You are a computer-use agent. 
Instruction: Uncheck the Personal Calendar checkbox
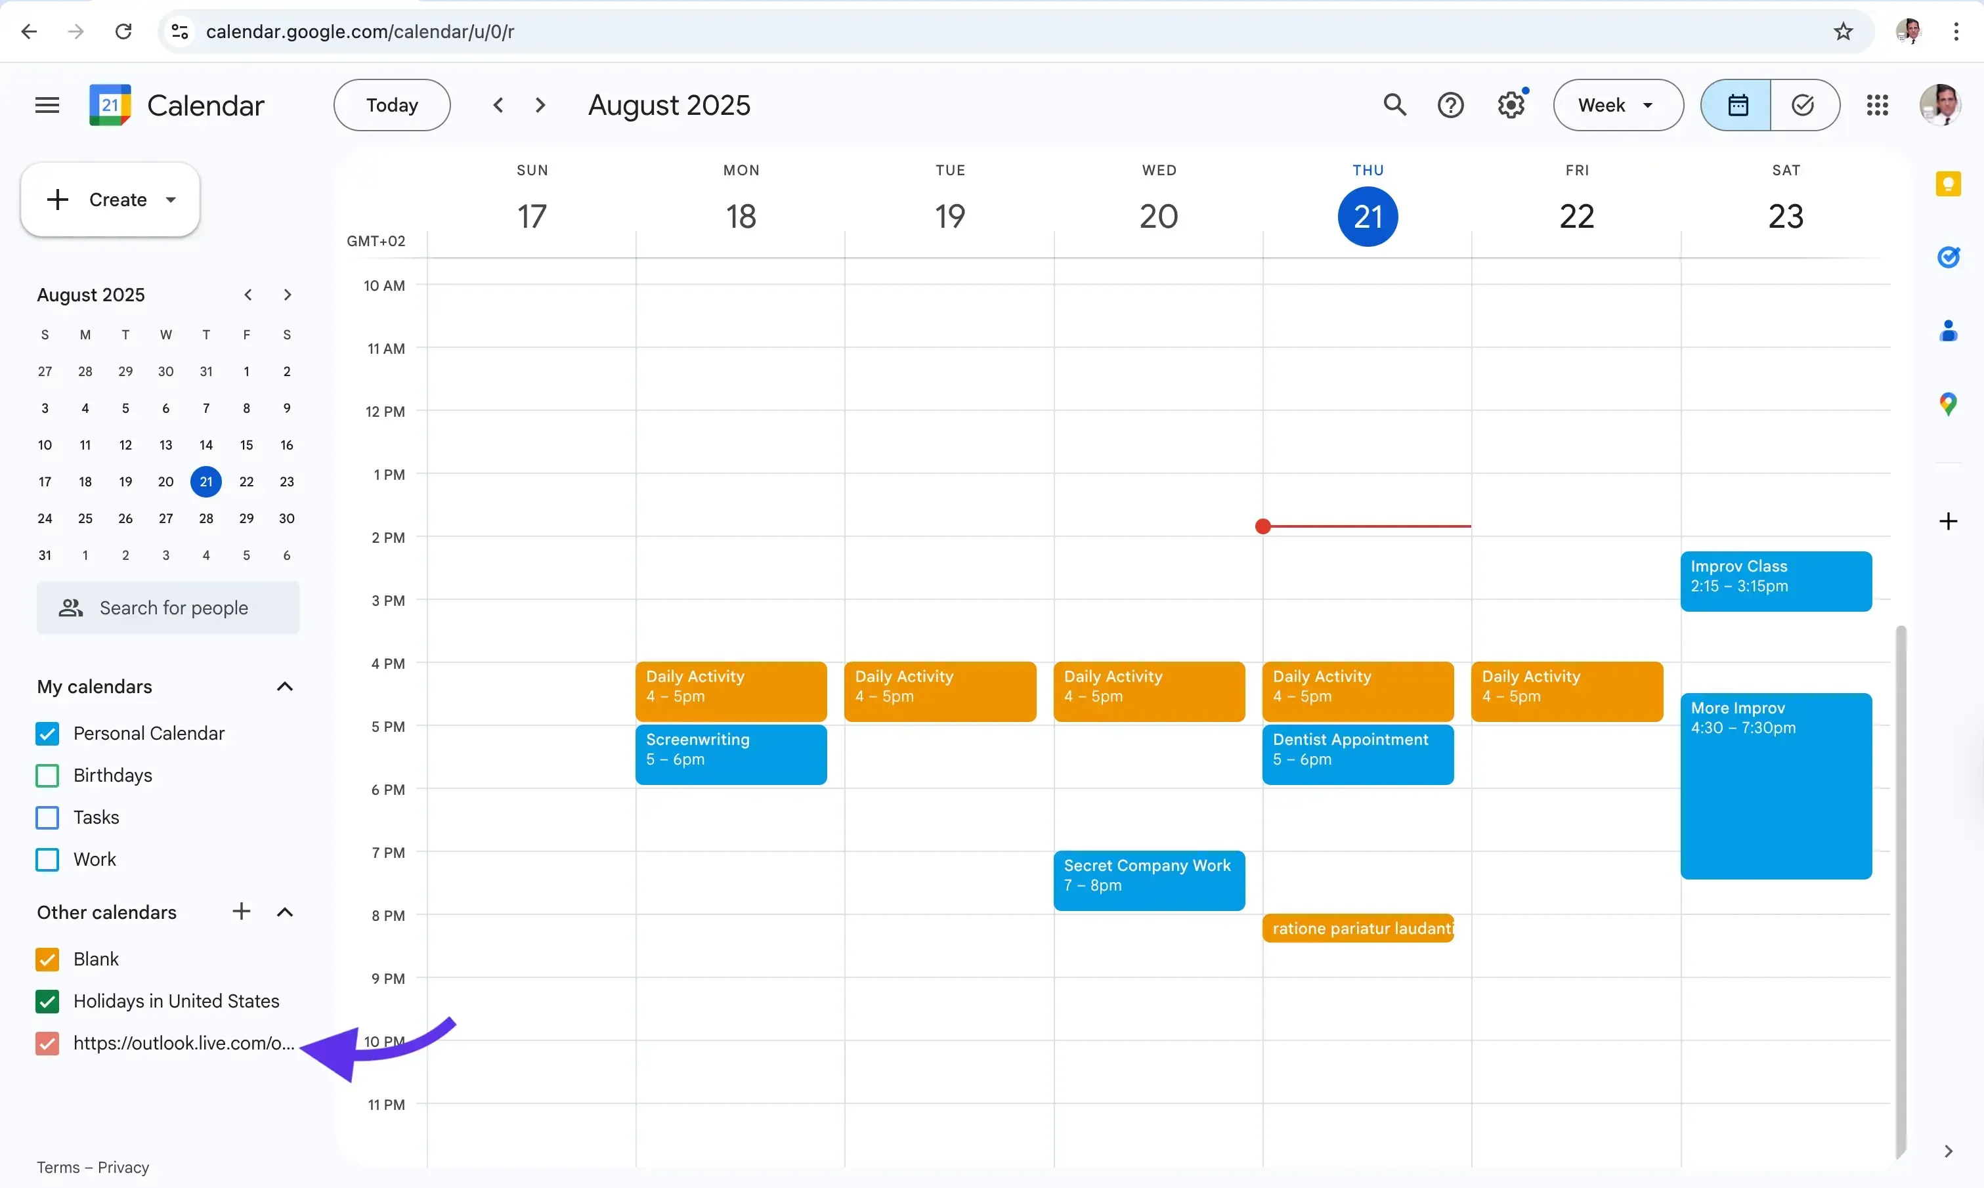pyautogui.click(x=47, y=733)
